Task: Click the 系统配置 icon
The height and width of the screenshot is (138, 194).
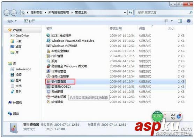Action: pos(48,91)
